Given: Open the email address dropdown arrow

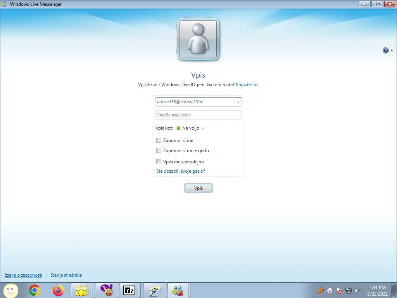Looking at the screenshot, I should [238, 102].
